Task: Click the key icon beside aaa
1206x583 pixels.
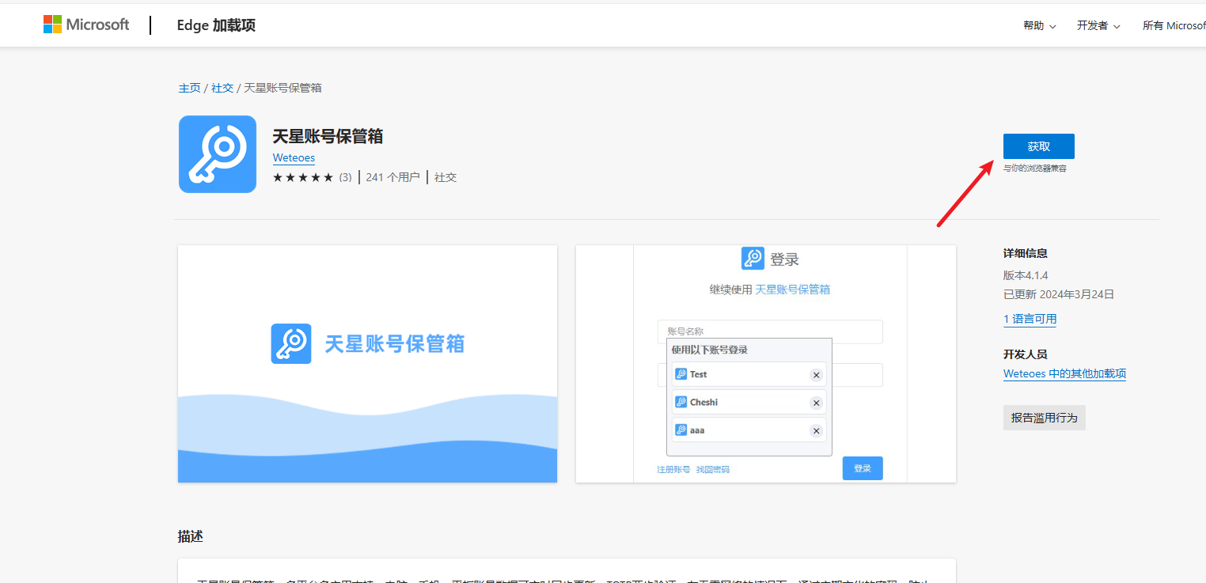Action: tap(681, 430)
